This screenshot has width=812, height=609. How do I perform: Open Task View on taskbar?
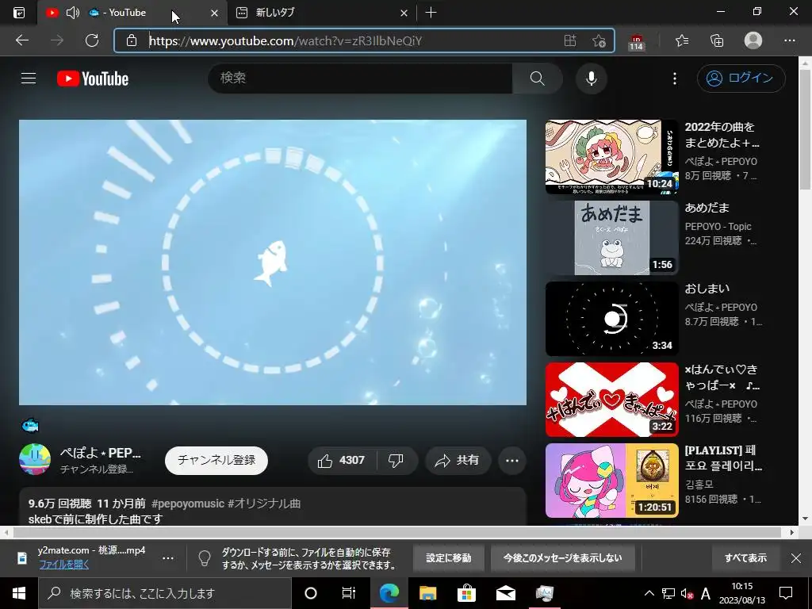(349, 593)
